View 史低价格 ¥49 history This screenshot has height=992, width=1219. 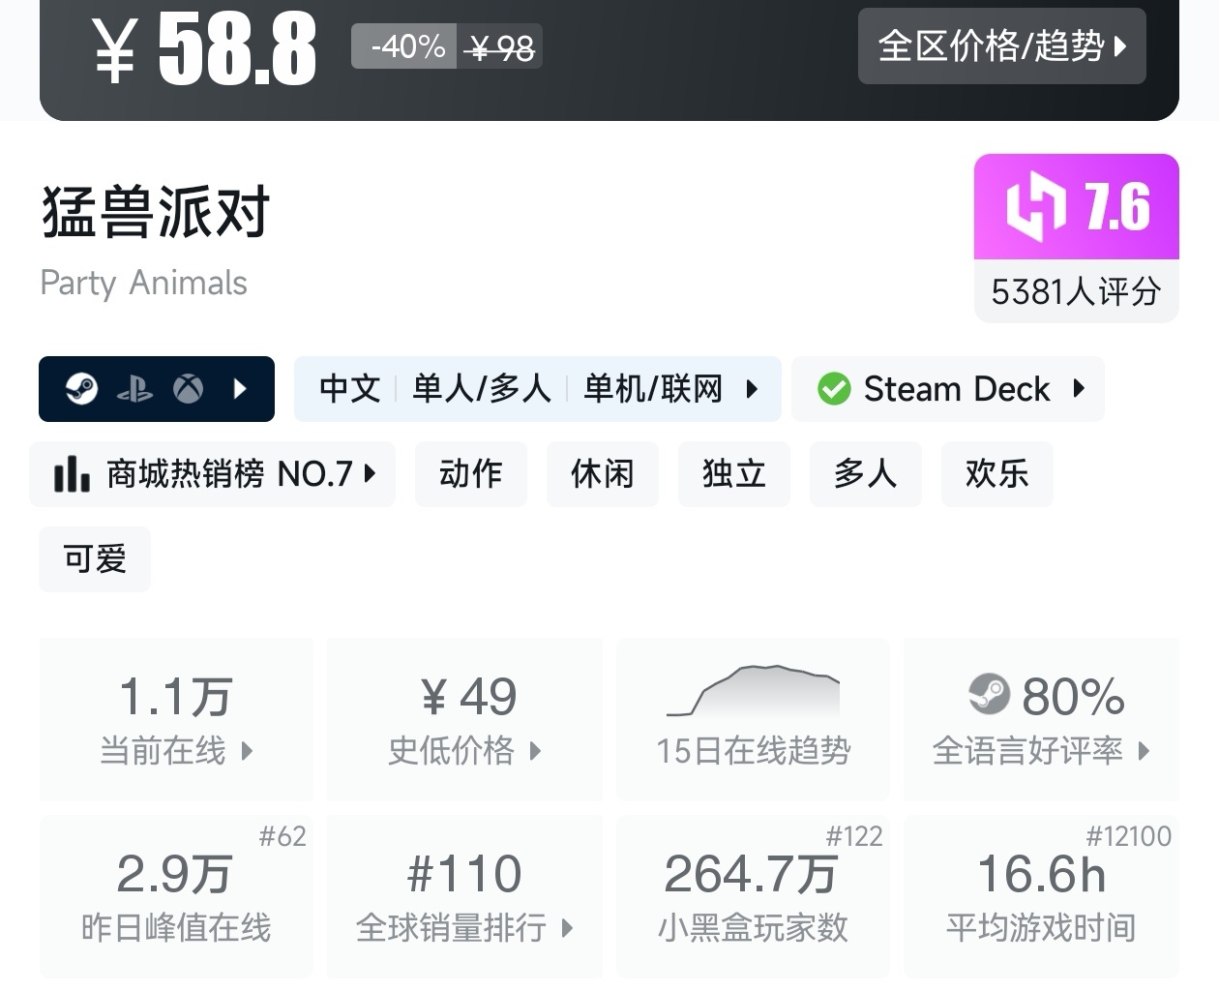coord(464,720)
